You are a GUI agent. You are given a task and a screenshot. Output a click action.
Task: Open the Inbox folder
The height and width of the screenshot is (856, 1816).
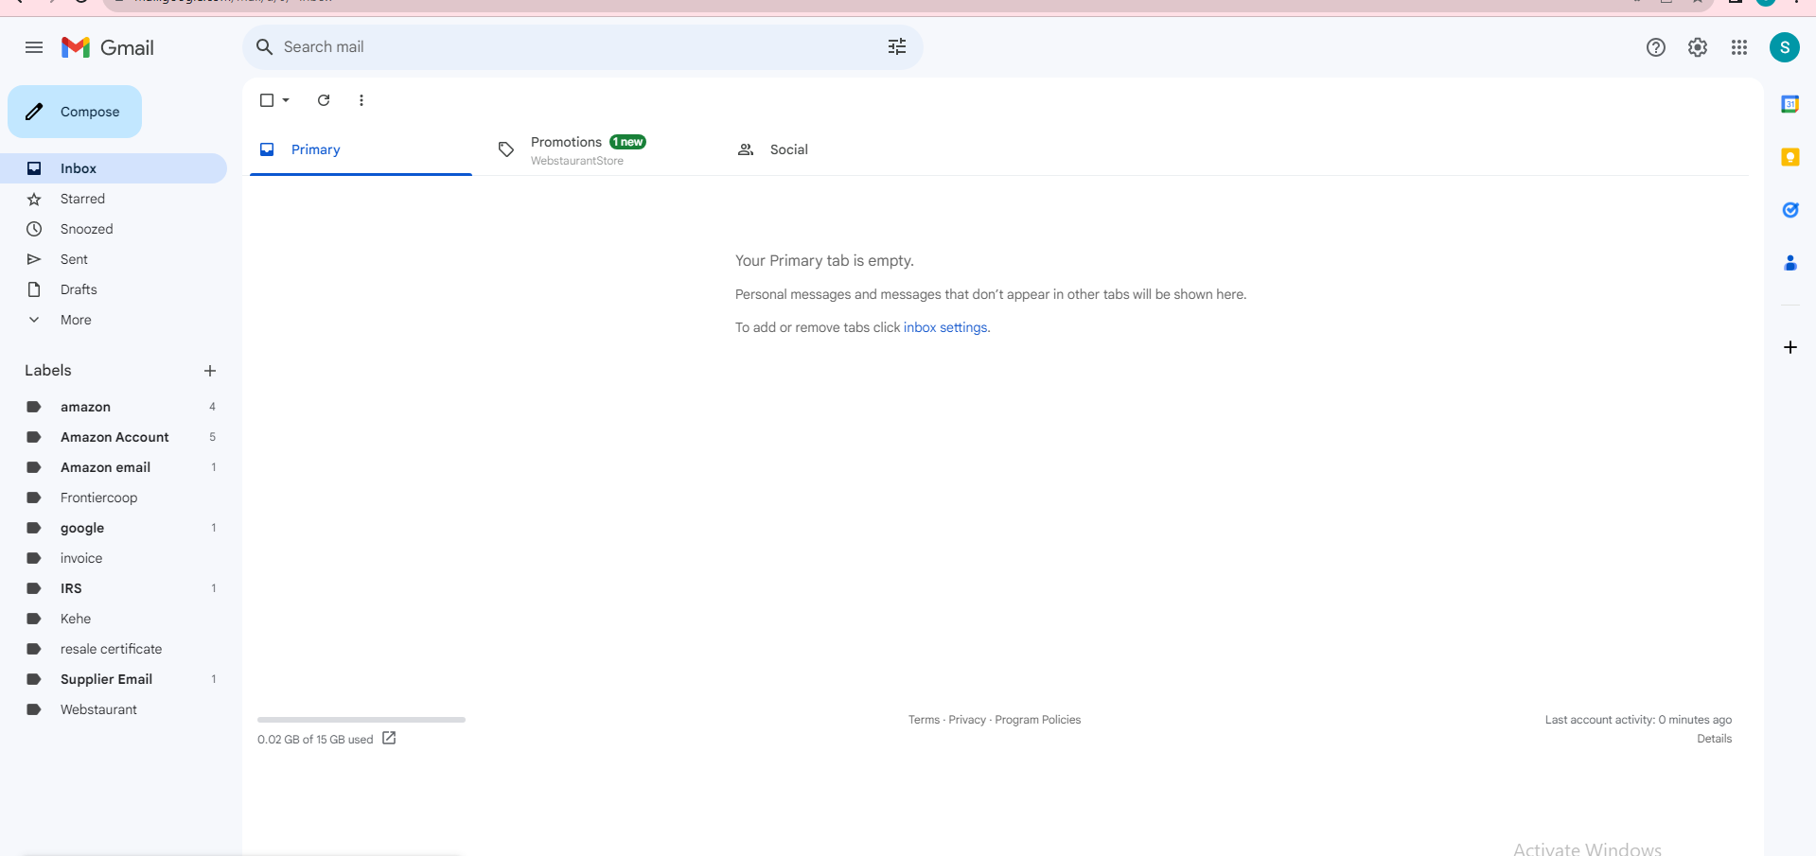(x=114, y=168)
